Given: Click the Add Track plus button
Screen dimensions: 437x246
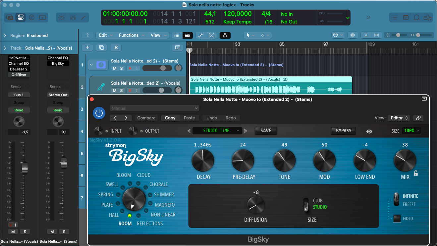Looking at the screenshot, I should (87, 47).
